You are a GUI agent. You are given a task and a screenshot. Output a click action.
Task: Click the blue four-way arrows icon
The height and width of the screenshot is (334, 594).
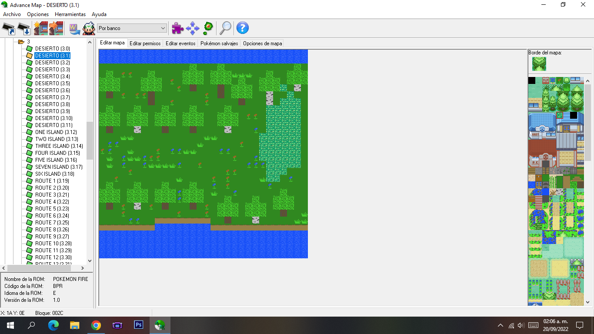192,28
